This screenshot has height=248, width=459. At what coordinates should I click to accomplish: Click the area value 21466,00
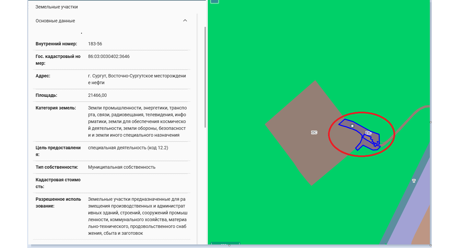[97, 96]
